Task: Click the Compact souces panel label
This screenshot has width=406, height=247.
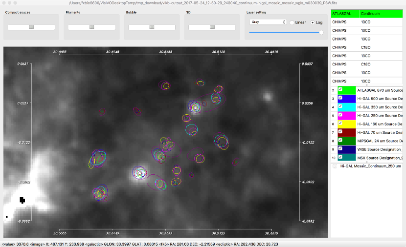Action: [18, 12]
